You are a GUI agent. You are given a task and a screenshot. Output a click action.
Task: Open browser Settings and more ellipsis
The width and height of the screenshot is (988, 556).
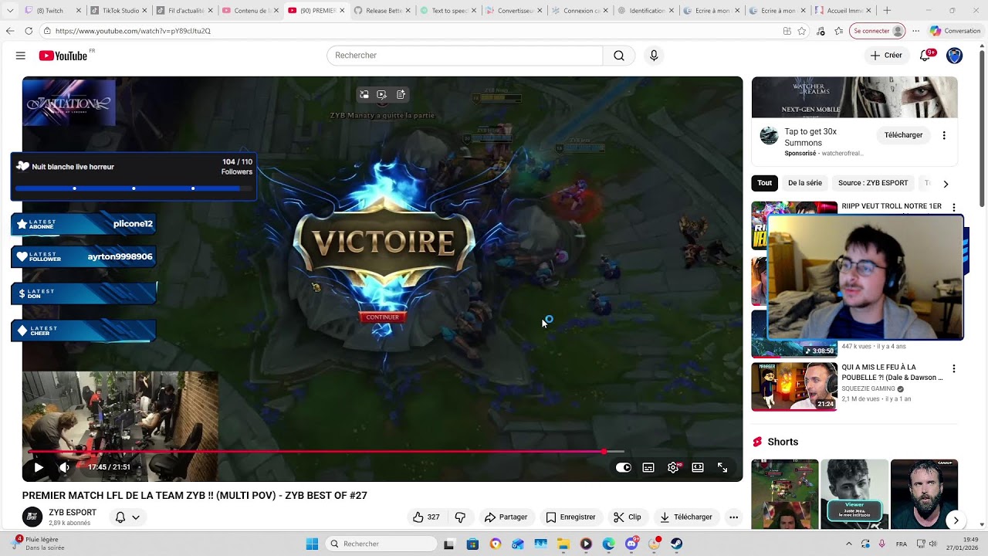[x=915, y=31]
